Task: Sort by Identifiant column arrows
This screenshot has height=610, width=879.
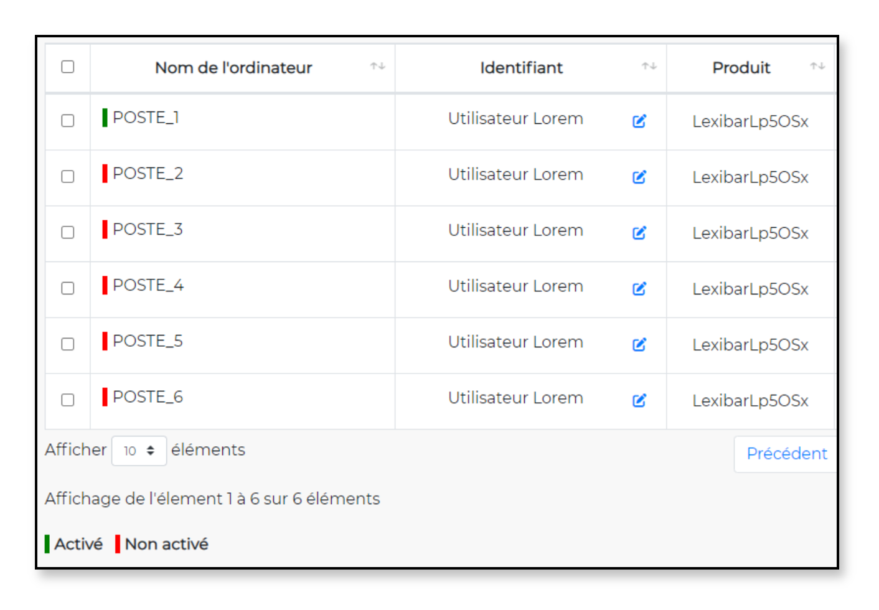Action: [x=649, y=66]
